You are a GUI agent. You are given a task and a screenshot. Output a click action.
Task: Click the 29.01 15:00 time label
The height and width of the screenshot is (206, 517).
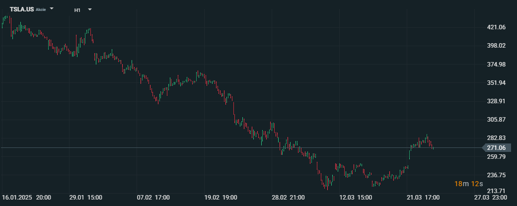click(x=85, y=198)
